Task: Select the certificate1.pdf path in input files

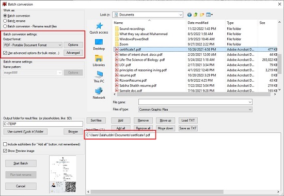Action: point(118,135)
